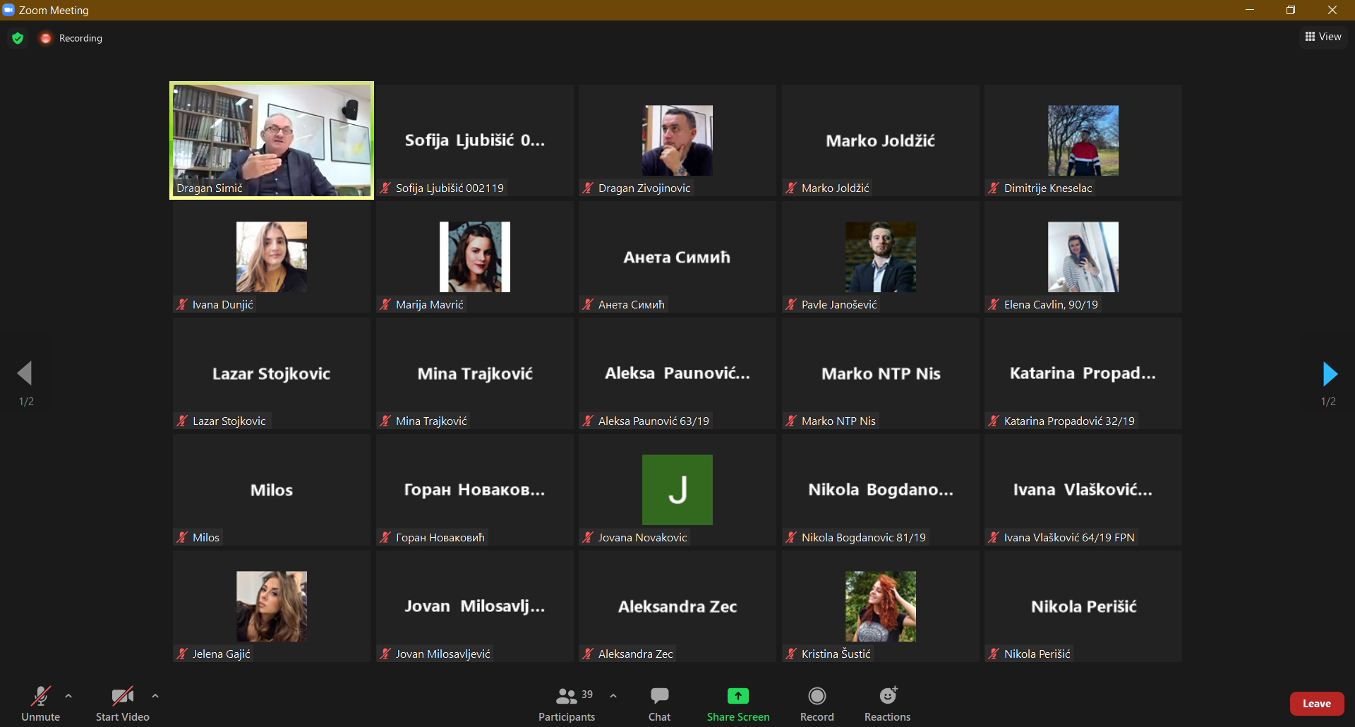Click muted mic icon beside Jovan Milosavljević label
Image resolution: width=1355 pixels, height=727 pixels.
click(x=385, y=654)
